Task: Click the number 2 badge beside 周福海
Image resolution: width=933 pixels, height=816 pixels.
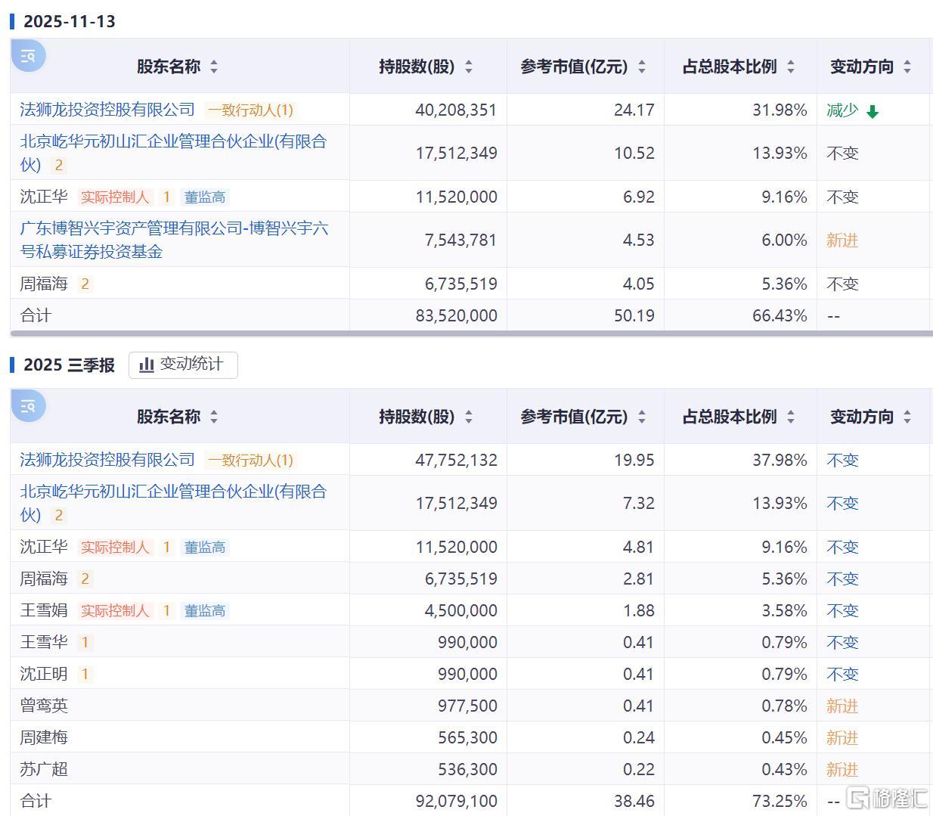Action: pyautogui.click(x=85, y=284)
